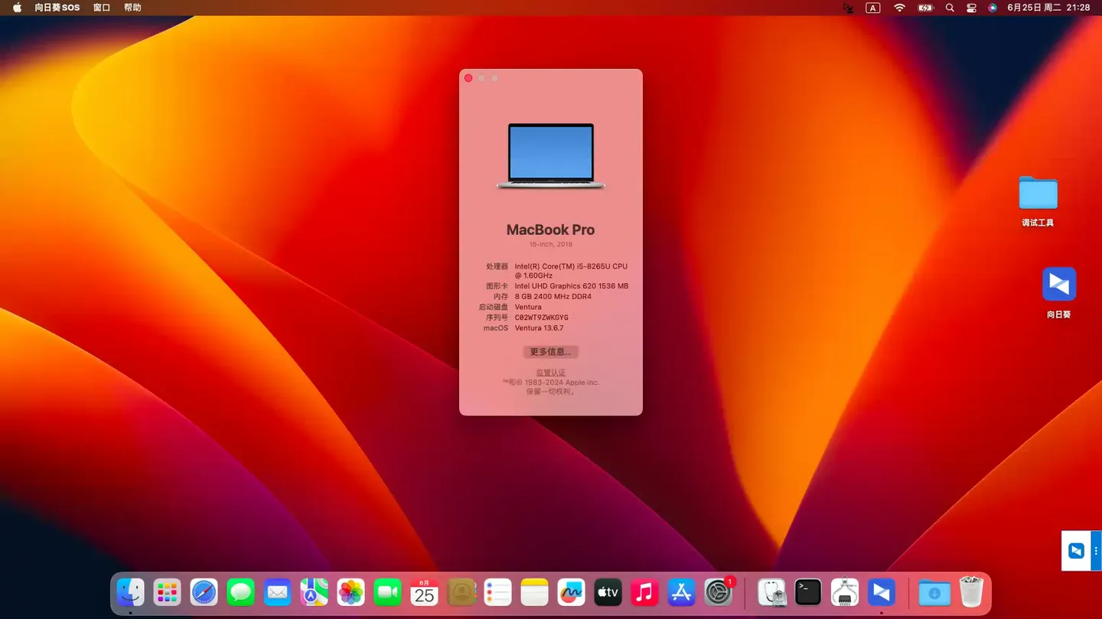Open Safari from the Dock
Image resolution: width=1102 pixels, height=619 pixels.
click(x=204, y=592)
